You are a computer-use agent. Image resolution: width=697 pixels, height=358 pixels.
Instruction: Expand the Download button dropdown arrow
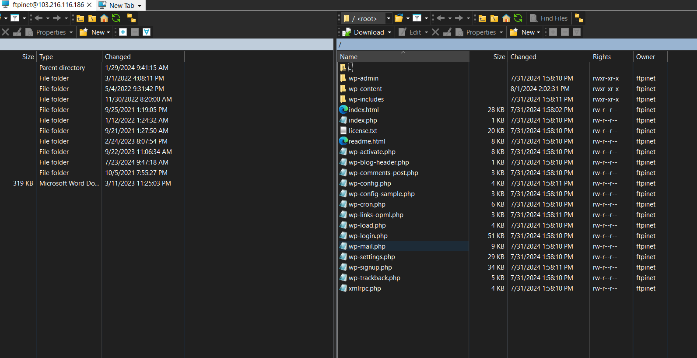coord(389,32)
